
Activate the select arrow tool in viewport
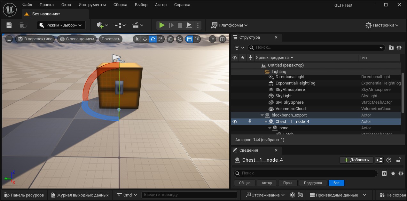tap(137, 39)
